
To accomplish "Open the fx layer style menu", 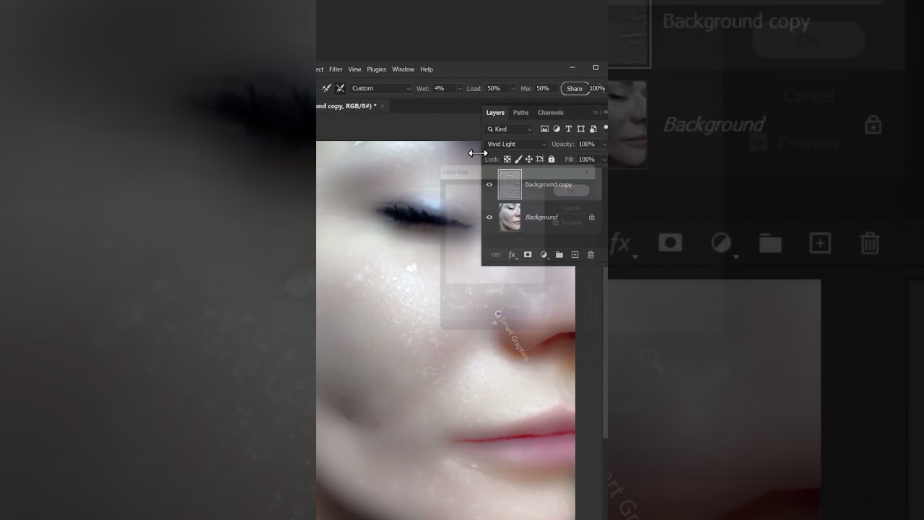I will [512, 255].
